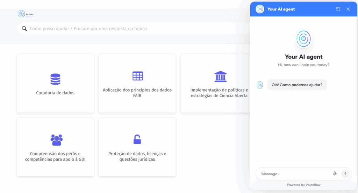Open the 'Curadoria de dados' topic title

tap(55, 93)
